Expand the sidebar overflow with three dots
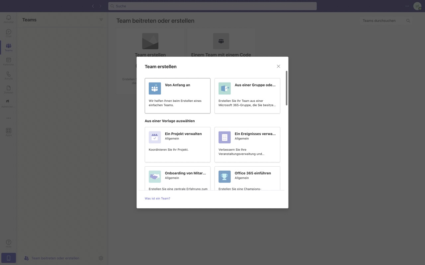 pos(8,118)
